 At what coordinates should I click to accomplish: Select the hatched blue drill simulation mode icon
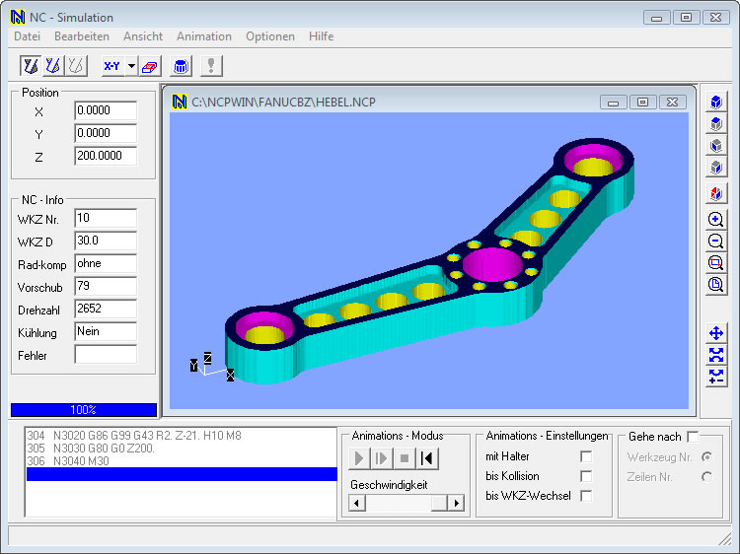pos(53,66)
